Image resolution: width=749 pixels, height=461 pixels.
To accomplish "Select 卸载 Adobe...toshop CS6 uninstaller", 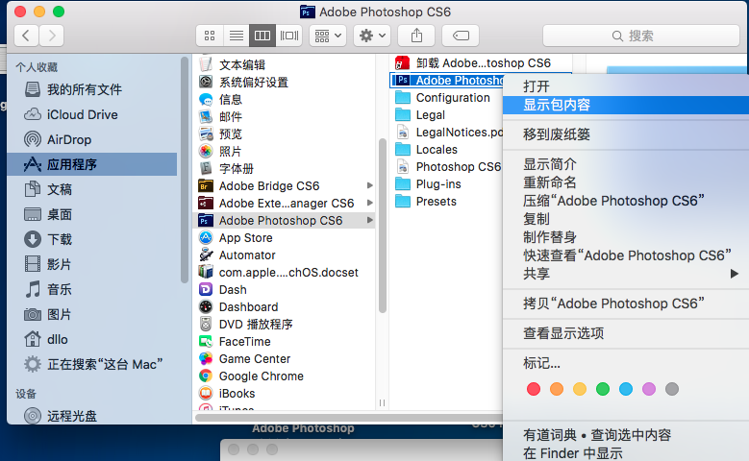I will click(x=481, y=63).
